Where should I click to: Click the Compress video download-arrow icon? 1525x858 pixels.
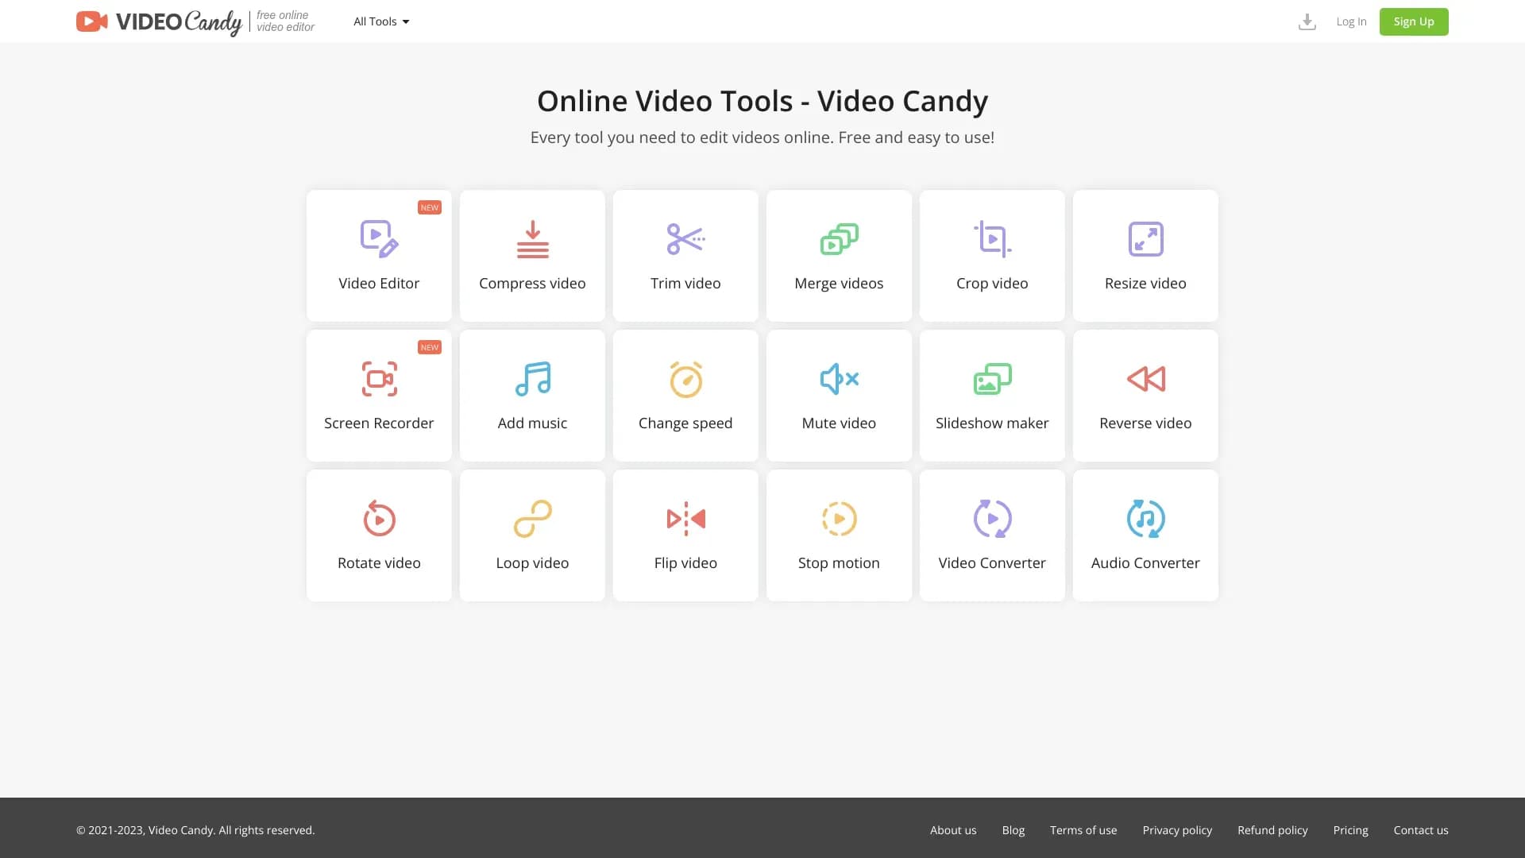coord(532,239)
